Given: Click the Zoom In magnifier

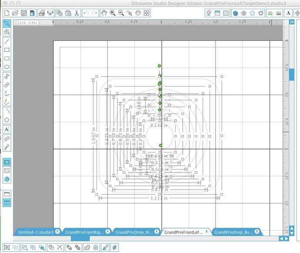Looking at the screenshot, I should point(113,13).
